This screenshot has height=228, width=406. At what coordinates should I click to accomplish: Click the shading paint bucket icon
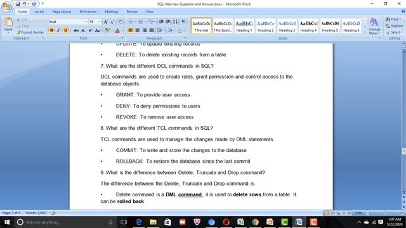[x=170, y=30]
